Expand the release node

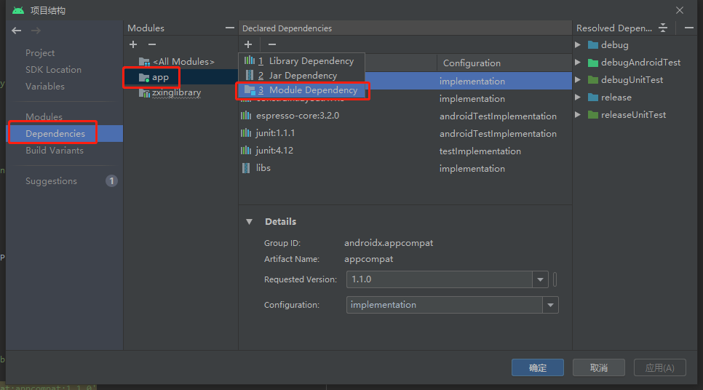click(578, 97)
